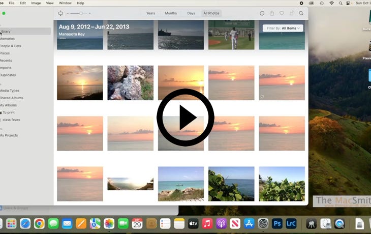Open the Window menu
The height and width of the screenshot is (234, 371).
(65, 3)
